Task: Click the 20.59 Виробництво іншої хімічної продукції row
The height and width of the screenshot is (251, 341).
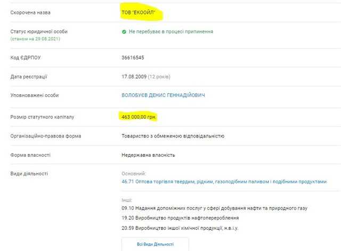Action: [x=180, y=228]
